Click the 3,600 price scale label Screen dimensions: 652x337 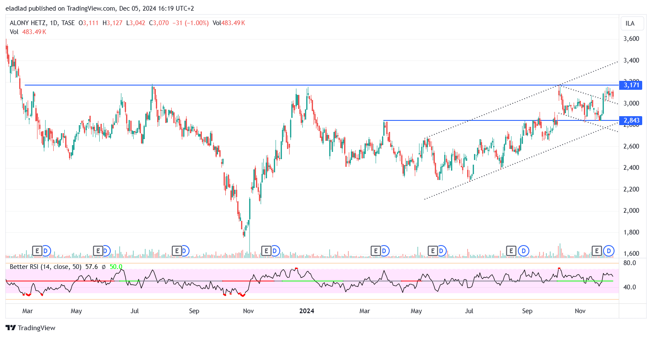tap(631, 39)
